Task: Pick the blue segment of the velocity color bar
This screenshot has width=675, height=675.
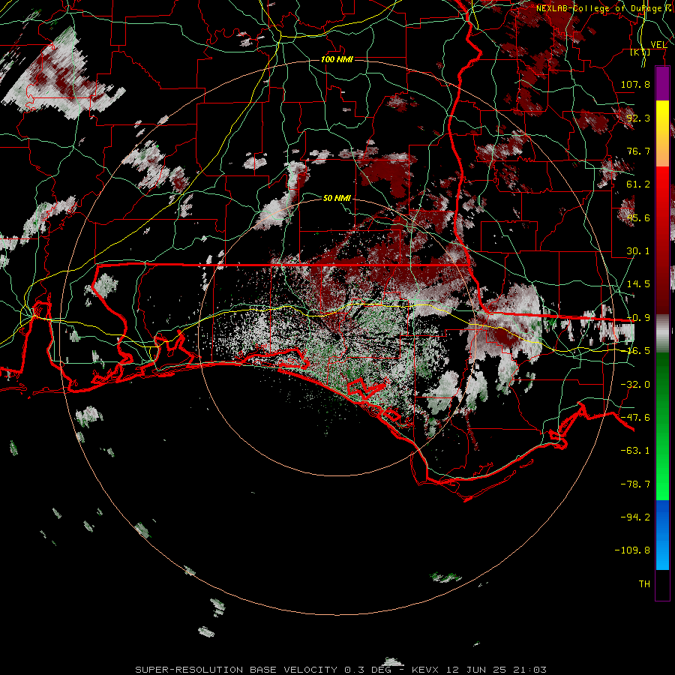Action: click(662, 535)
